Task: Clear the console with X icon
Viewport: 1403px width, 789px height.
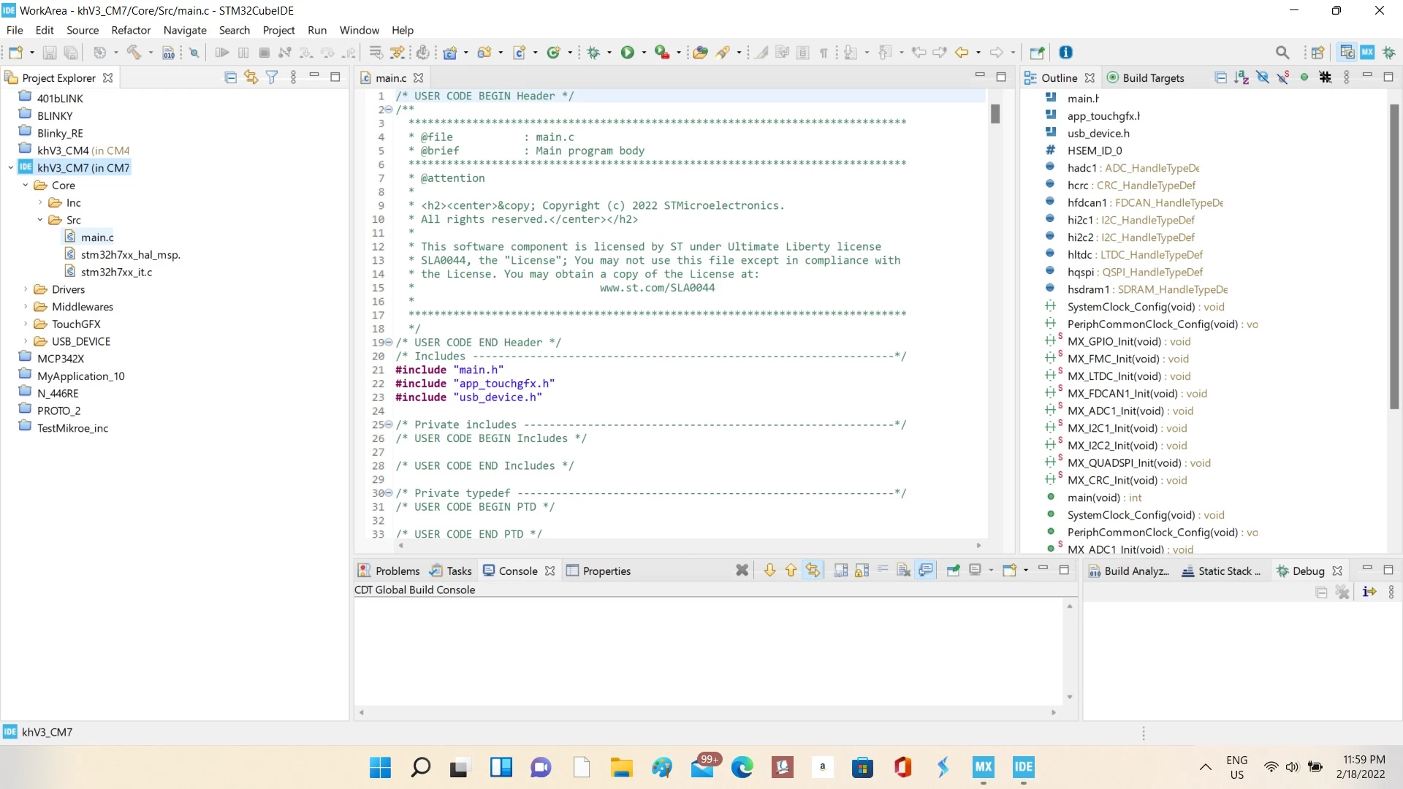Action: 742,571
